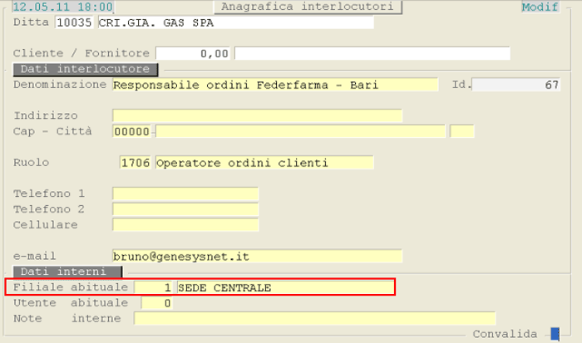
Task: Click the Indirizzo input field
Action: coord(257,115)
